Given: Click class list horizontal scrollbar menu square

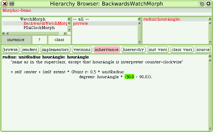Looking at the screenshot, I should click(4, 33).
